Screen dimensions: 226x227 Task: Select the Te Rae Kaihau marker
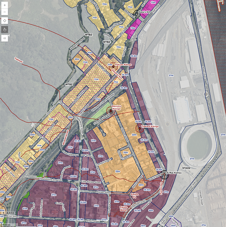pos(165,175)
